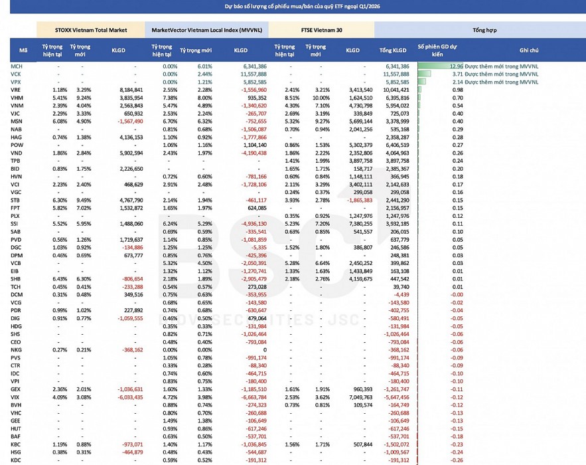Screen dimensions: 586x465
Task: Click the VHM stock code
Action: pos(17,97)
